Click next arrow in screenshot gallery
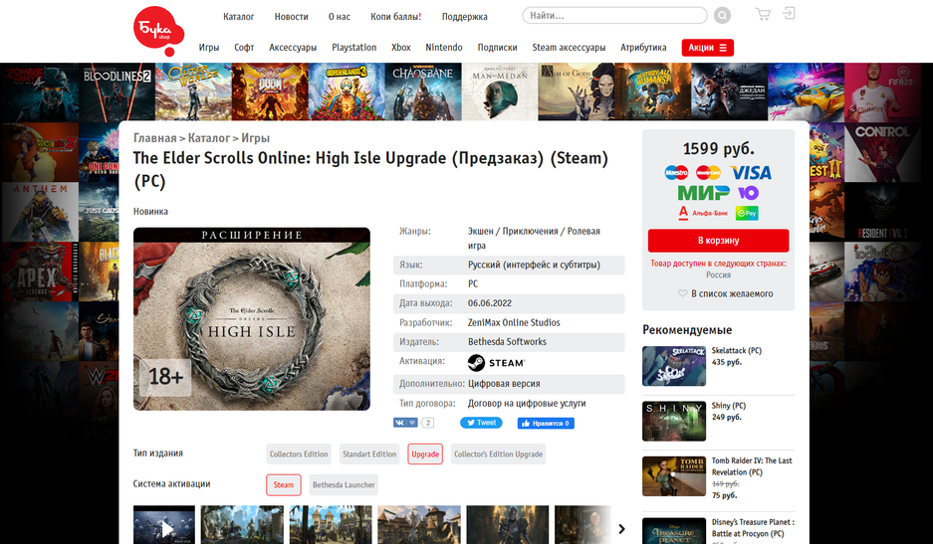The width and height of the screenshot is (933, 544). click(x=621, y=528)
